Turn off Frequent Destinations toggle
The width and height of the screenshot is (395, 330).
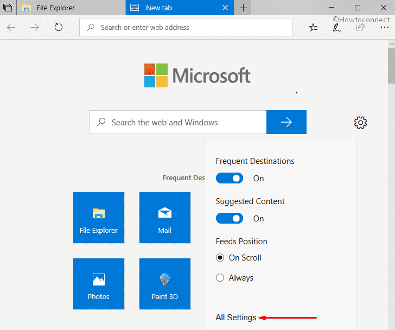pos(230,178)
